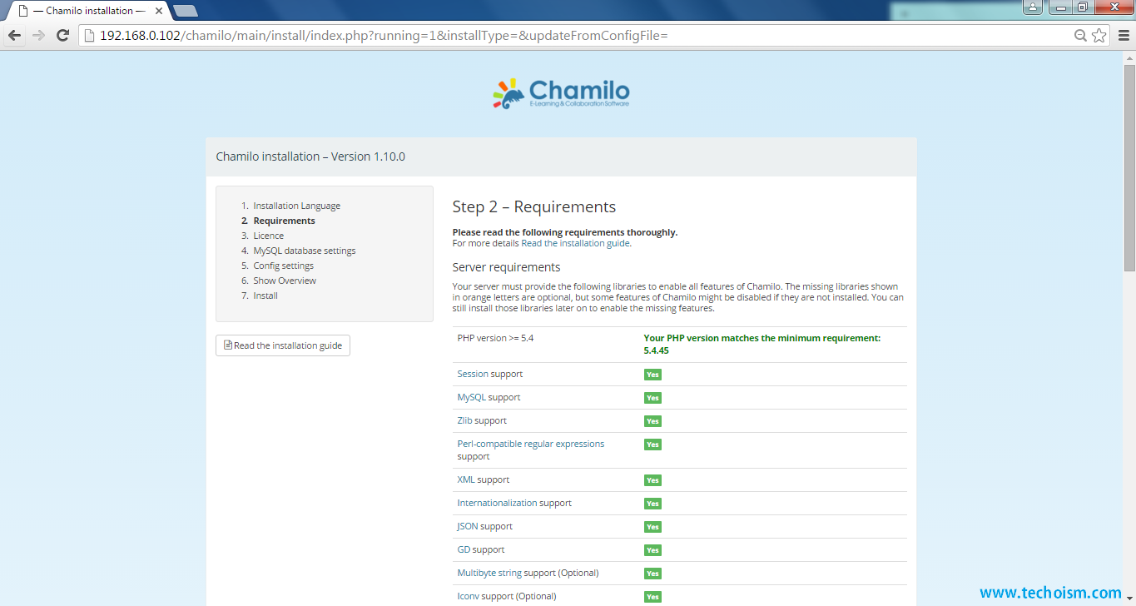The width and height of the screenshot is (1136, 606).
Task: Open a new browser tab
Action: [185, 11]
